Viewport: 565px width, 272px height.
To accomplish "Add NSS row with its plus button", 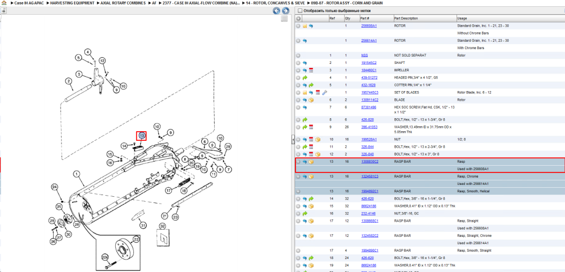I will point(298,55).
